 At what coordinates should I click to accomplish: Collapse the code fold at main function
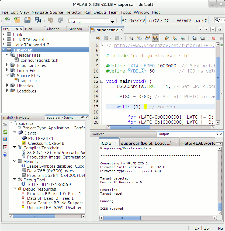(102, 81)
